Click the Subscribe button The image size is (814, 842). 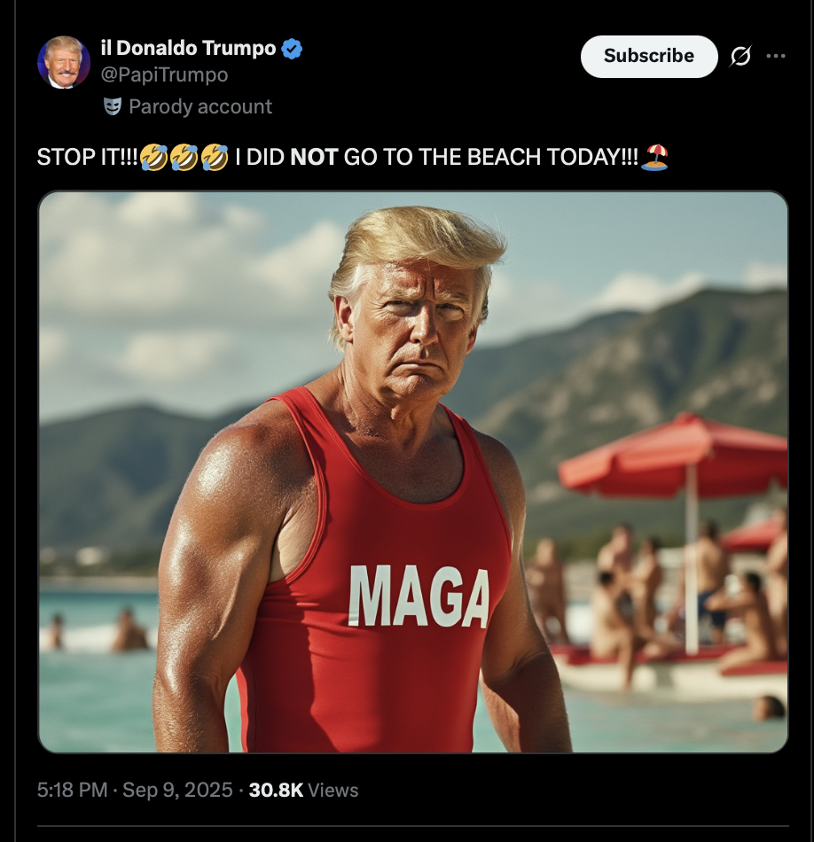(649, 57)
